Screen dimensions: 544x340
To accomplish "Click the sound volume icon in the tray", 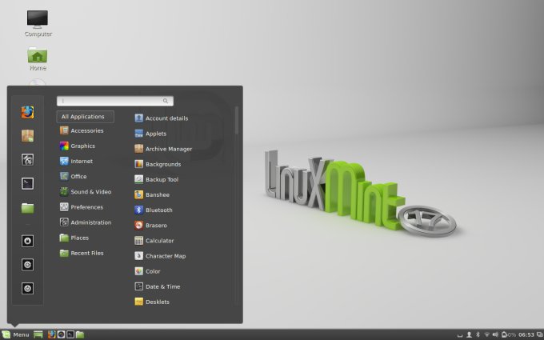I will coord(495,334).
